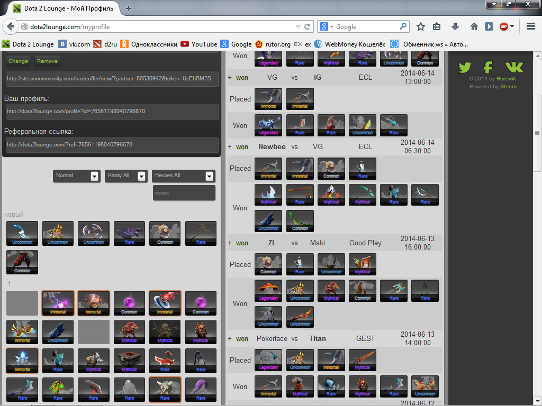Expand the Pokerface vs Titan bet row
Viewport: 542px width, 406px height.
point(230,339)
